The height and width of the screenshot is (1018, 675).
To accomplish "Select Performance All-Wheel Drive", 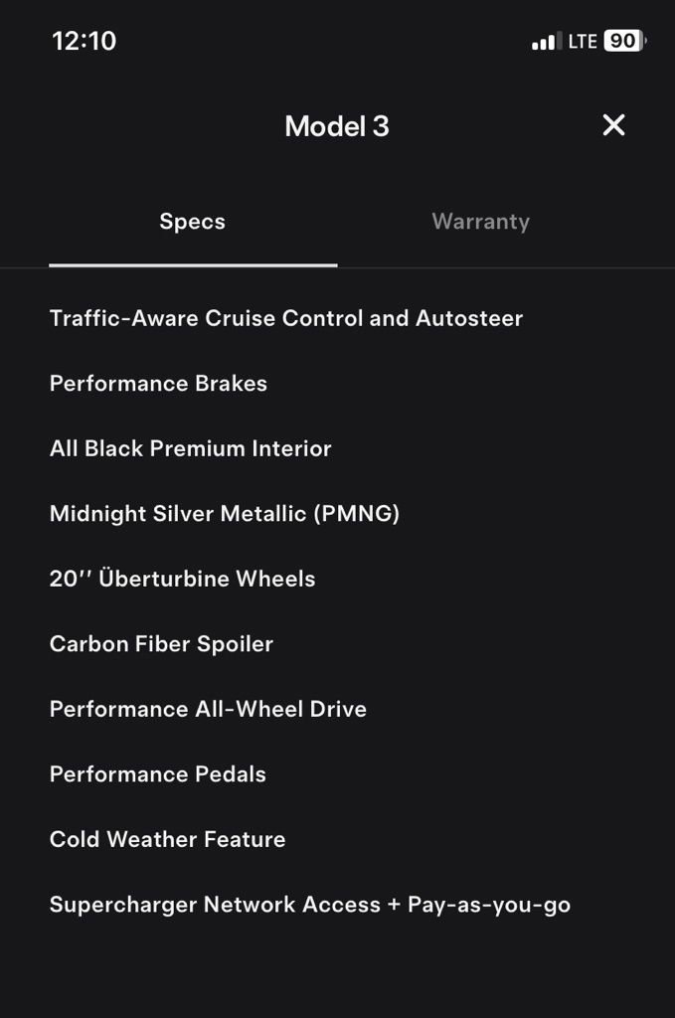I will (x=208, y=709).
